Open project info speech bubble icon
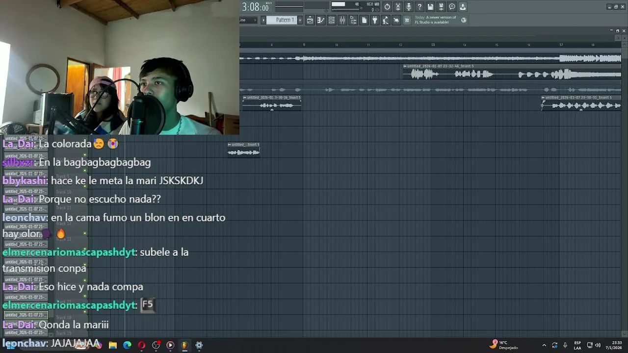The height and width of the screenshot is (353, 628). [452, 7]
